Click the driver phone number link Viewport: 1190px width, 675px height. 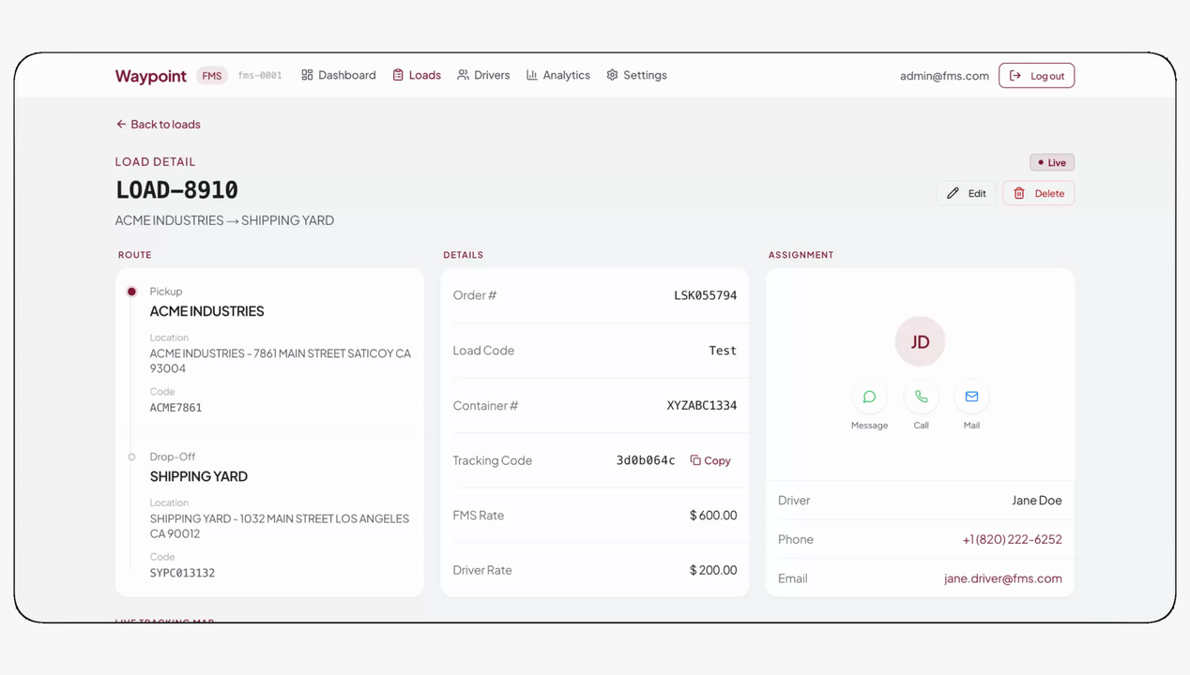1012,539
